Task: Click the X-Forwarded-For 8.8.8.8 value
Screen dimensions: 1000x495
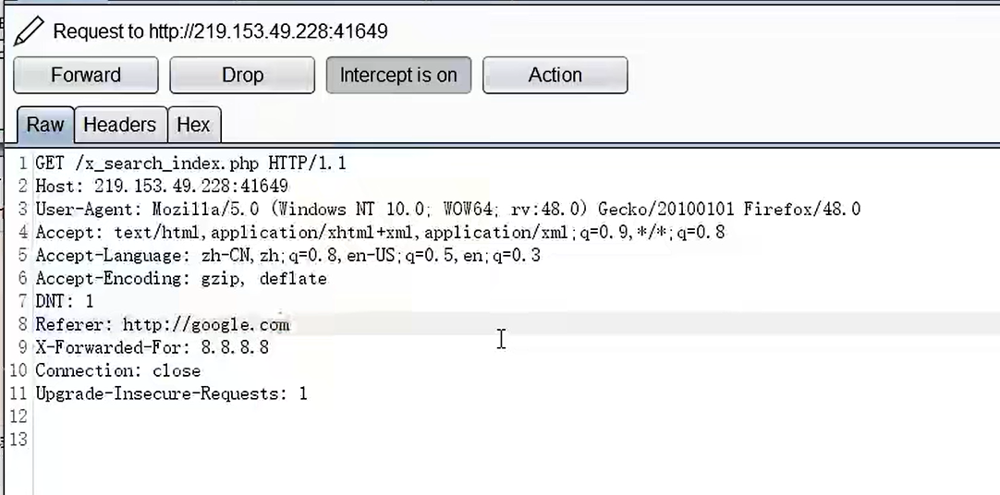Action: pos(235,347)
